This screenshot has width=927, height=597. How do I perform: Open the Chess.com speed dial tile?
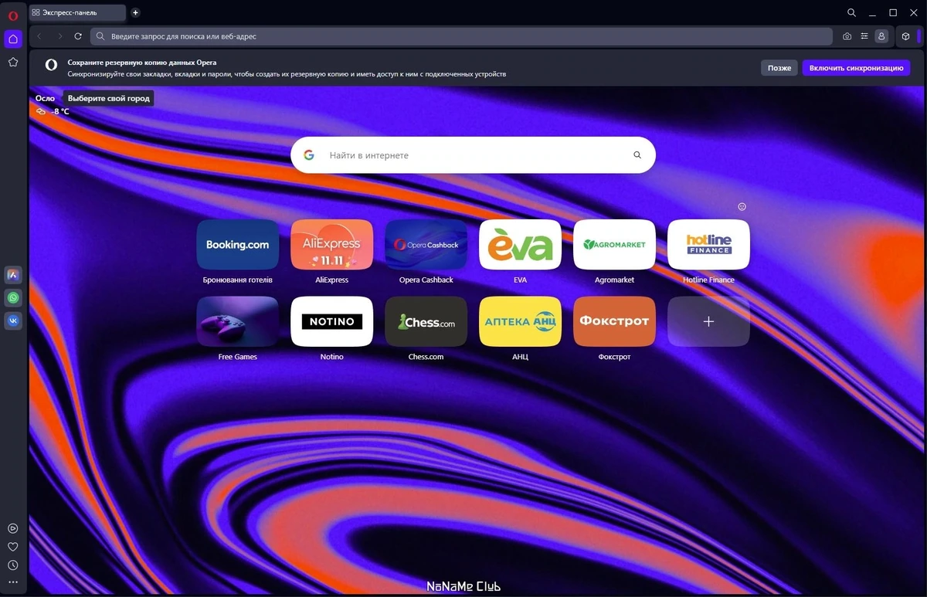tap(426, 321)
